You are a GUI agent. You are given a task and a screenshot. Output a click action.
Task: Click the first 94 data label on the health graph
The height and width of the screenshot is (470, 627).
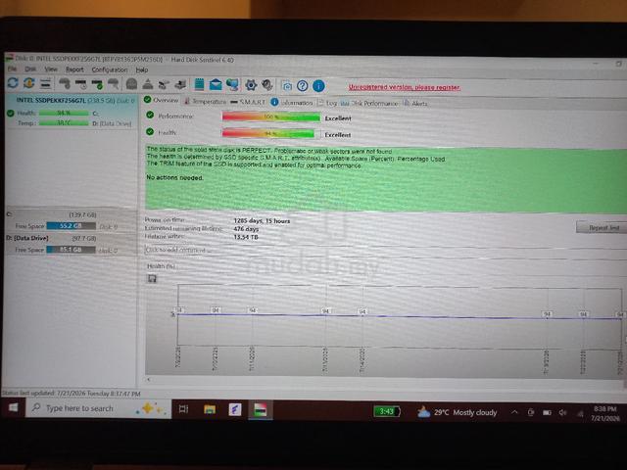click(x=179, y=310)
